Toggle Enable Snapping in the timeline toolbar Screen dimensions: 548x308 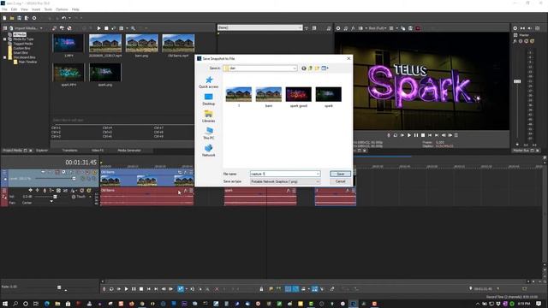(x=288, y=289)
